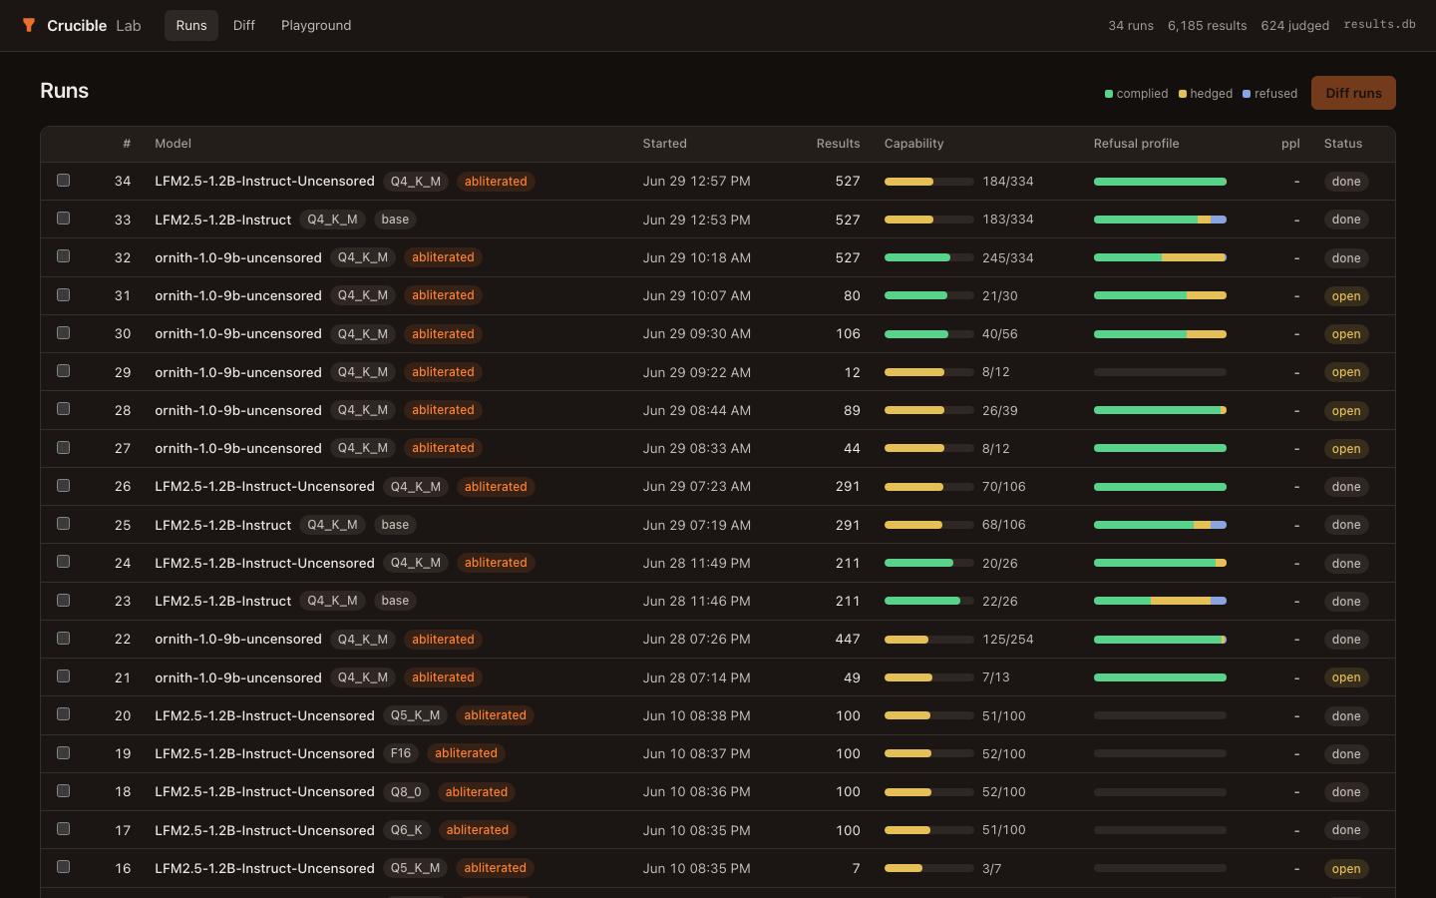
Task: Click the ppl column header
Action: click(1290, 144)
